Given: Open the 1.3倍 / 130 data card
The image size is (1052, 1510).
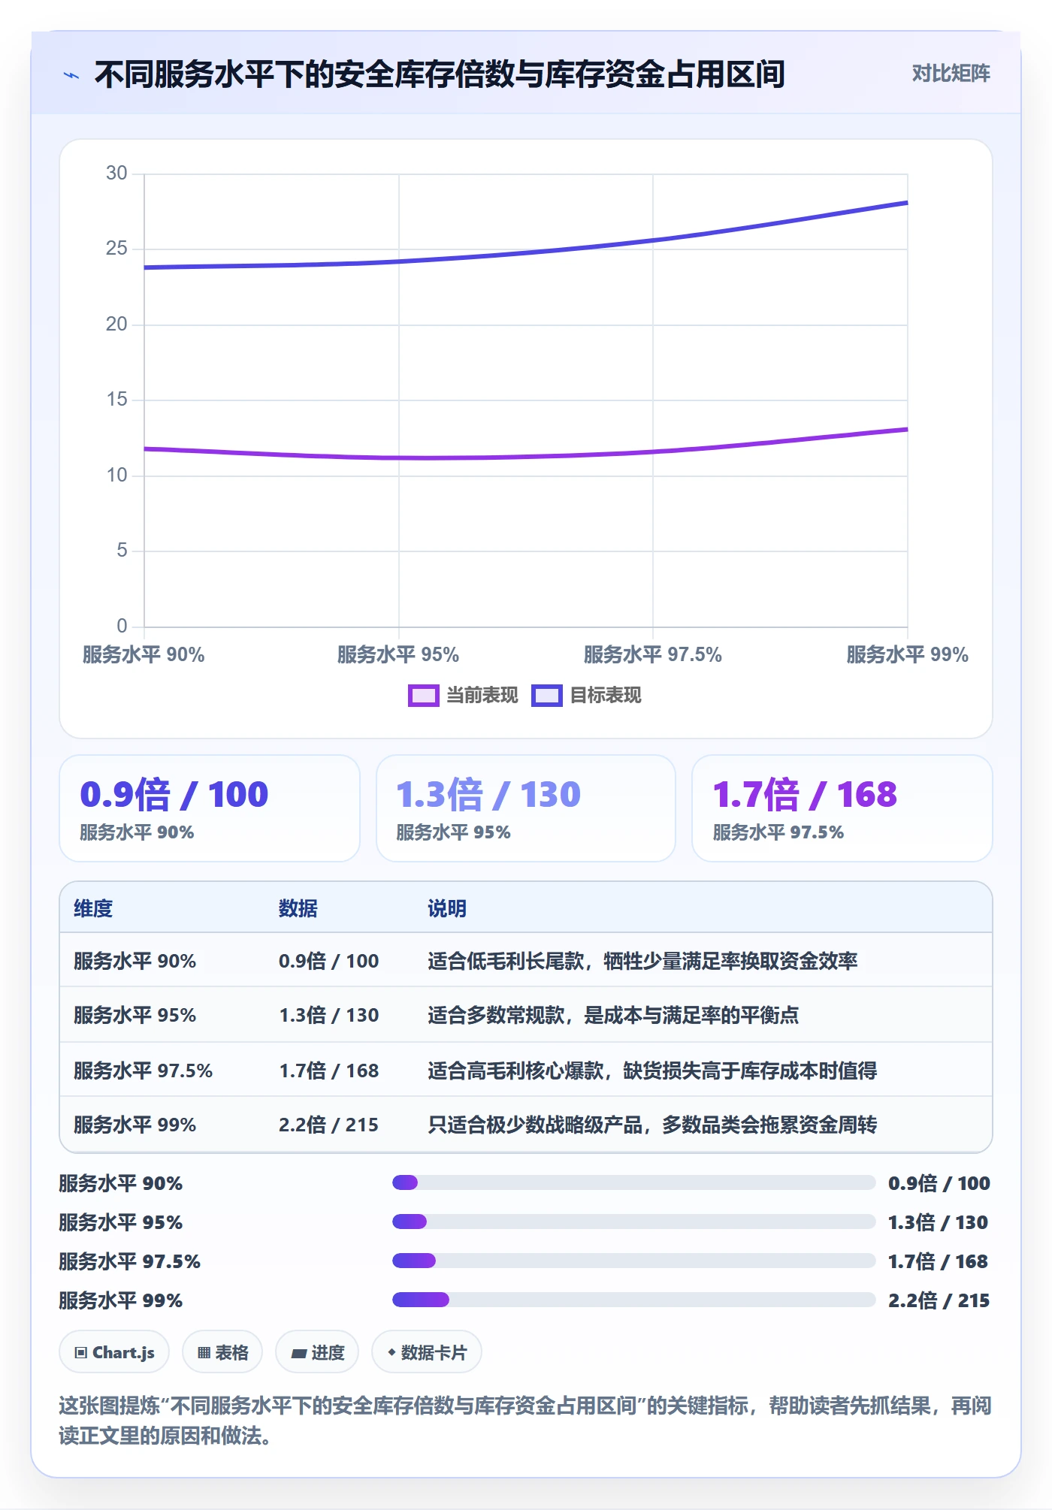Looking at the screenshot, I should pyautogui.click(x=526, y=808).
